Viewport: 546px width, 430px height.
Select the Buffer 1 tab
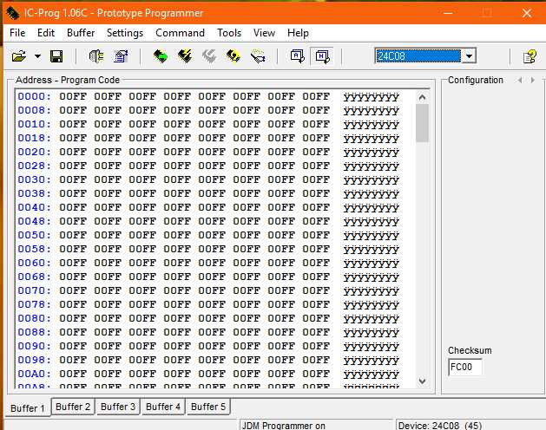coord(28,407)
